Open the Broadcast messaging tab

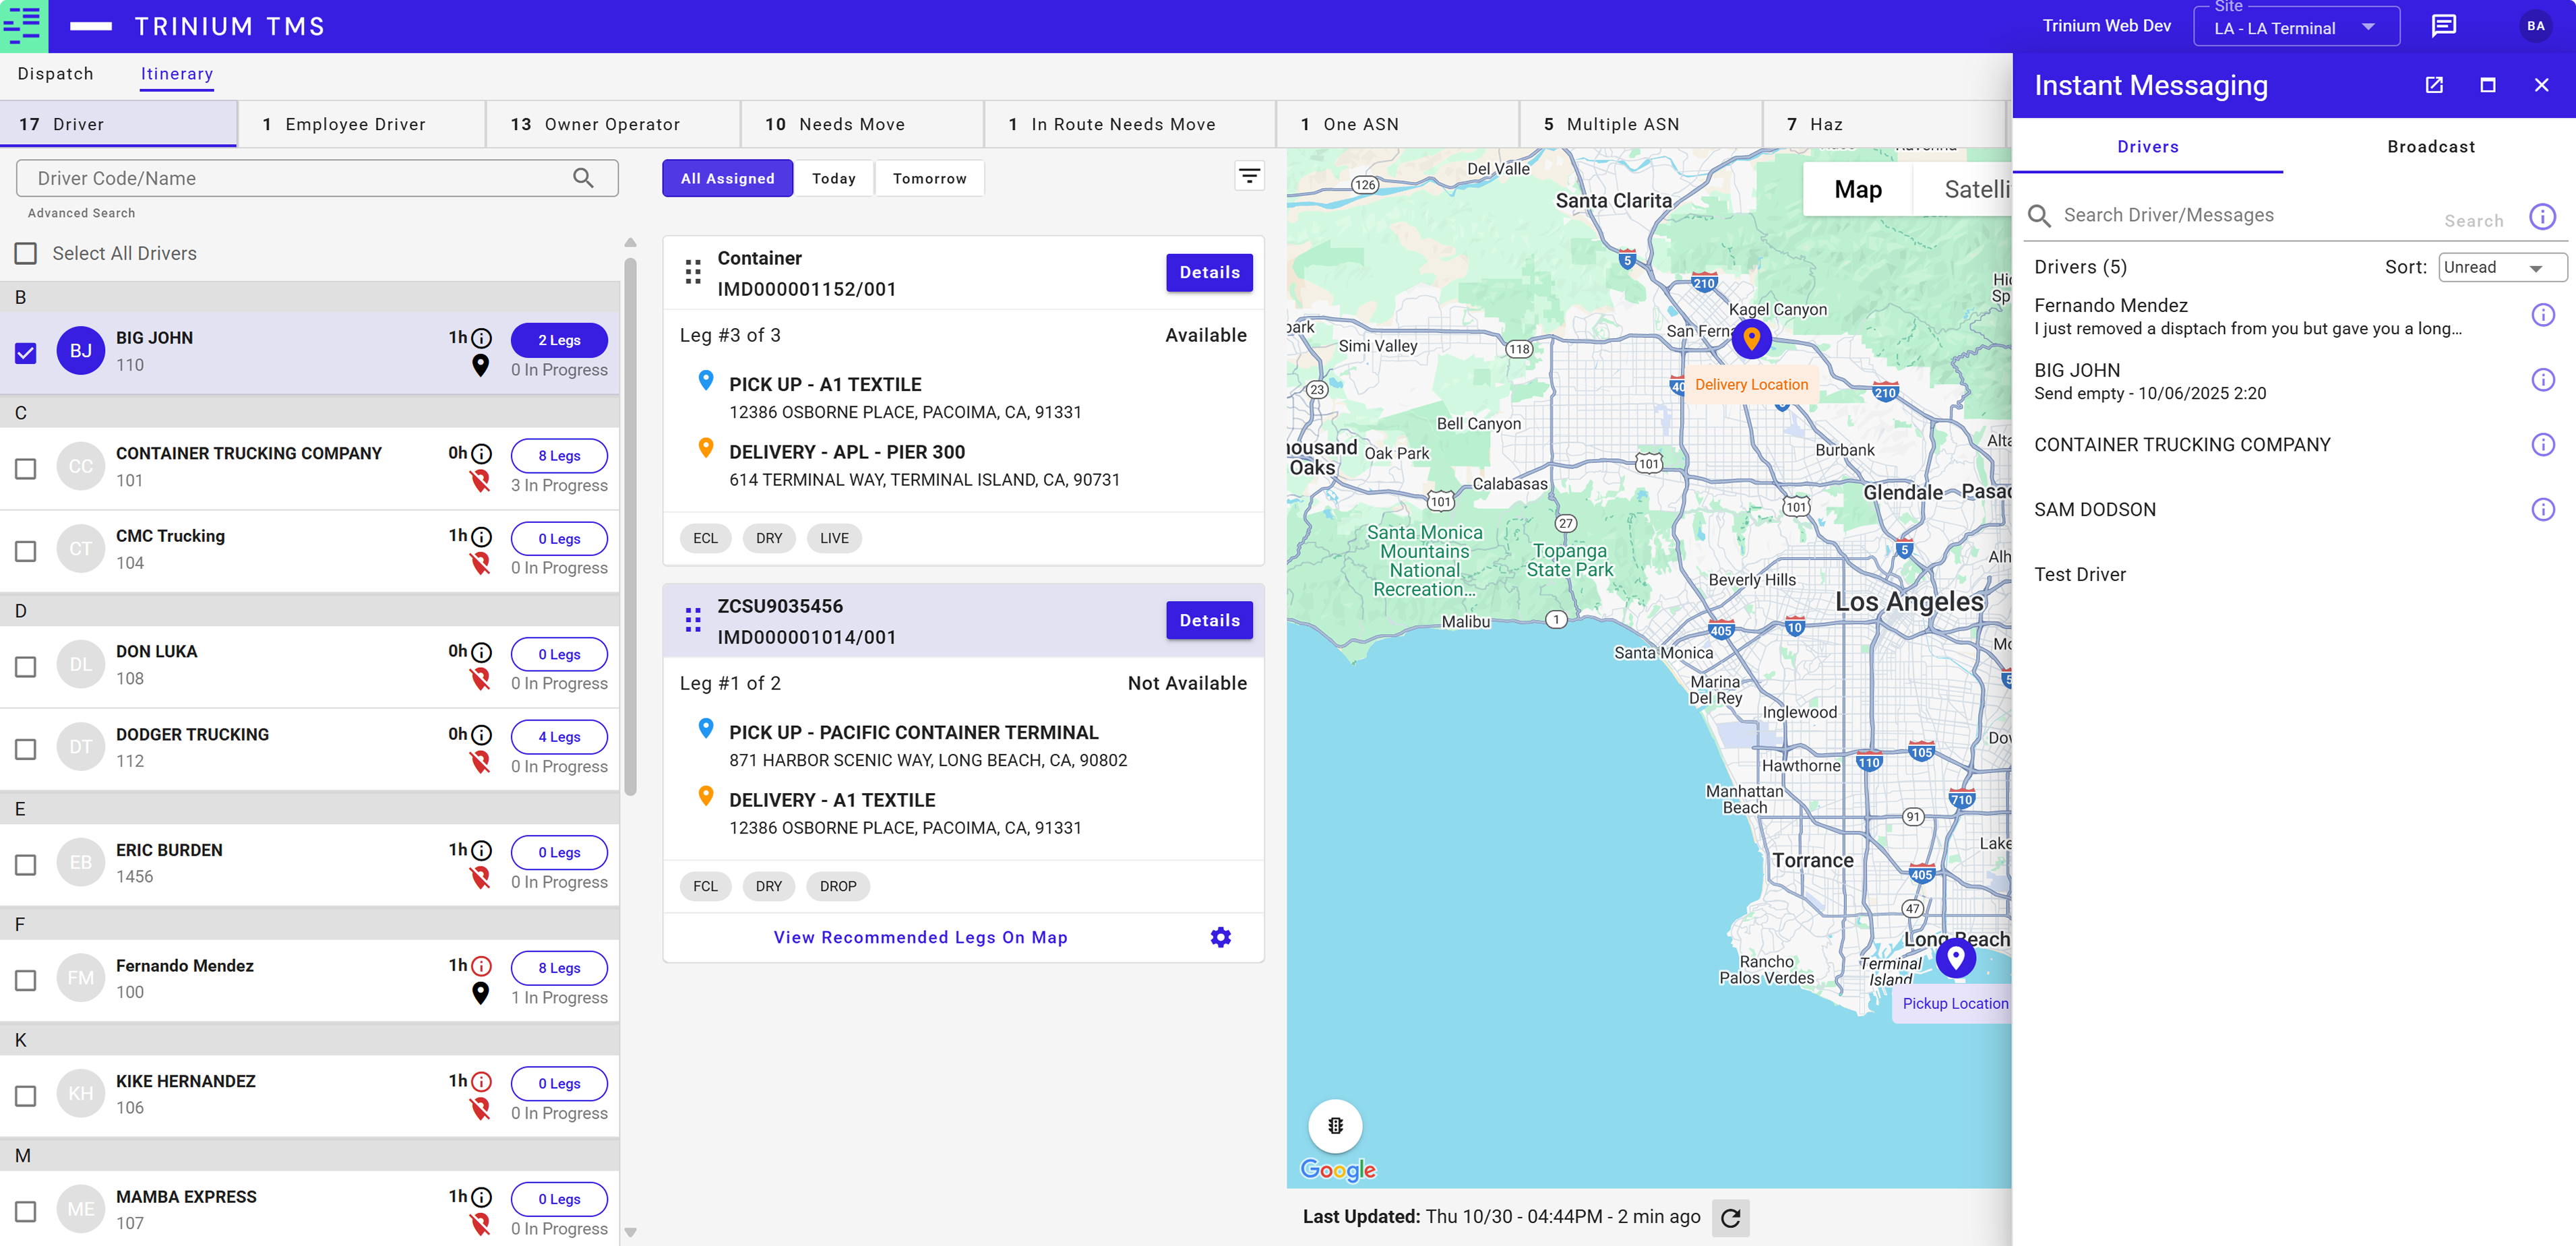pyautogui.click(x=2430, y=147)
